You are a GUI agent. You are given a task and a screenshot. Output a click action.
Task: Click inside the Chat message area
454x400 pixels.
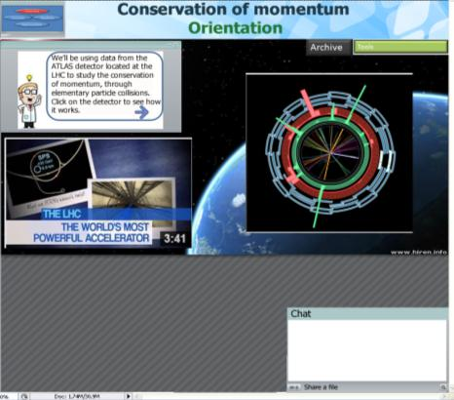(x=367, y=350)
